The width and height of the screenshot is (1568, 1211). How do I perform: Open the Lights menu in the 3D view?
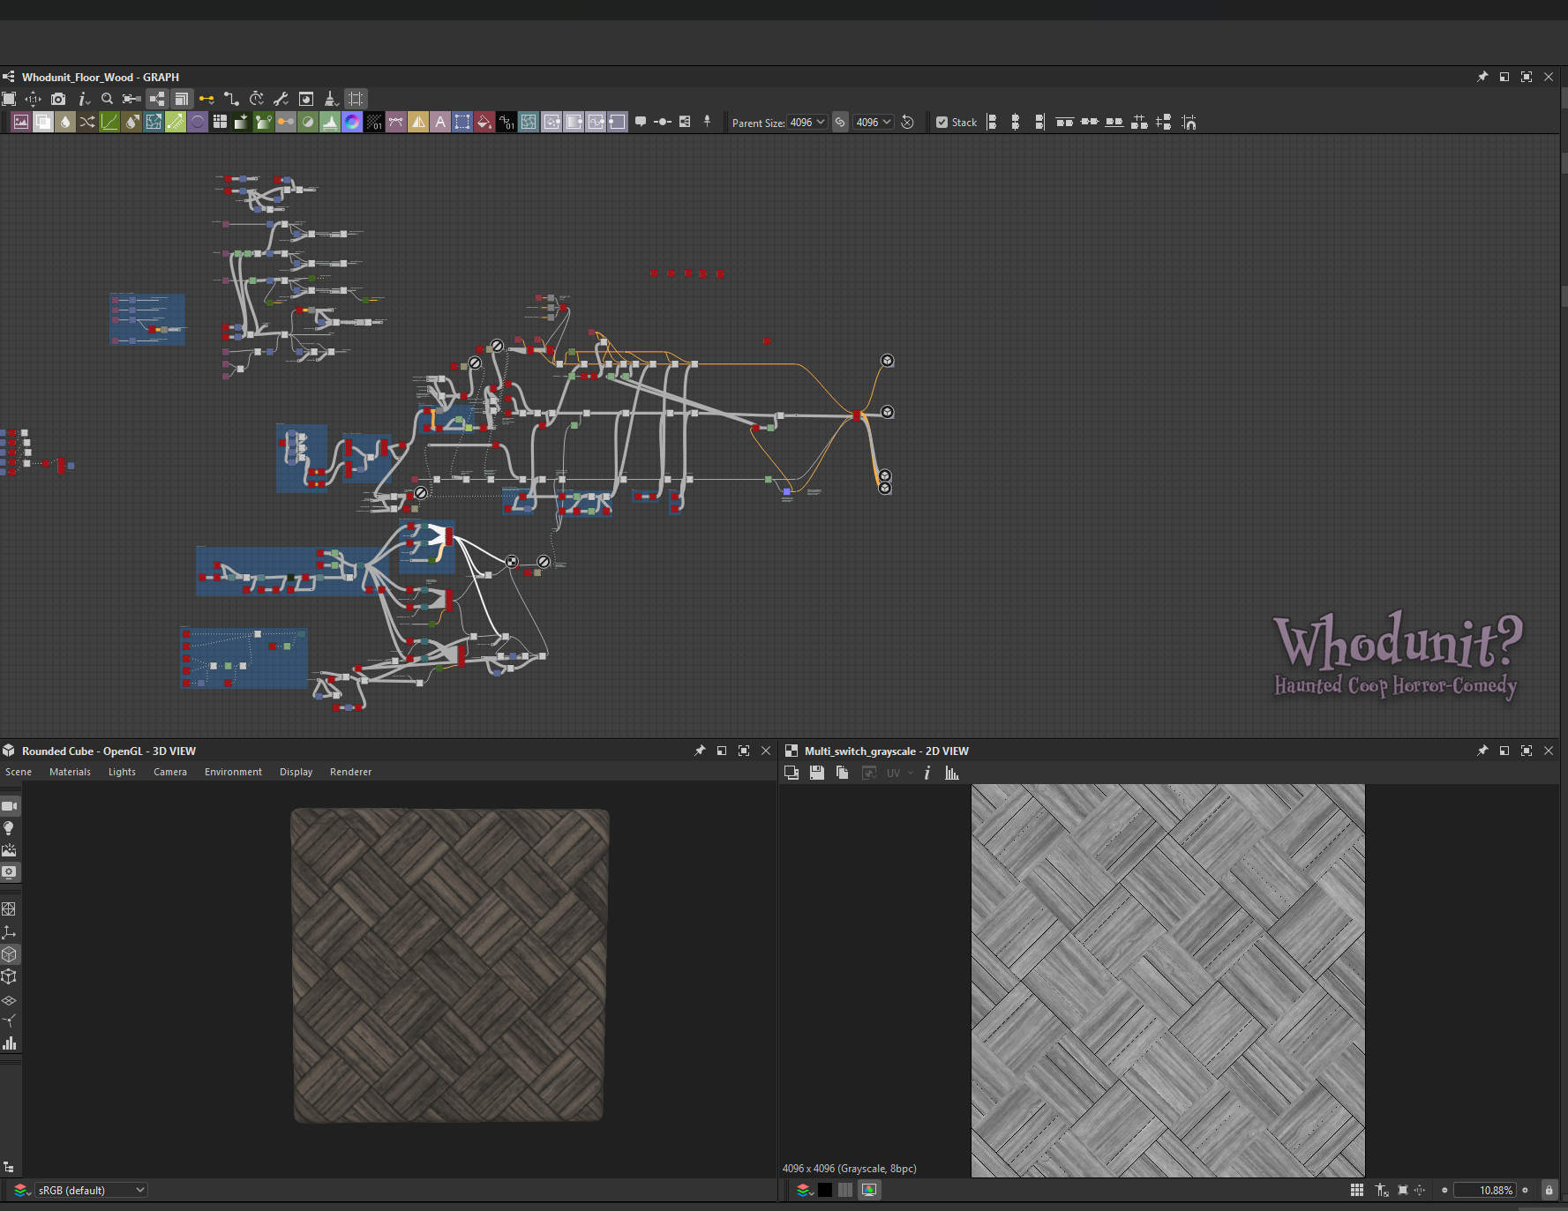click(x=122, y=772)
